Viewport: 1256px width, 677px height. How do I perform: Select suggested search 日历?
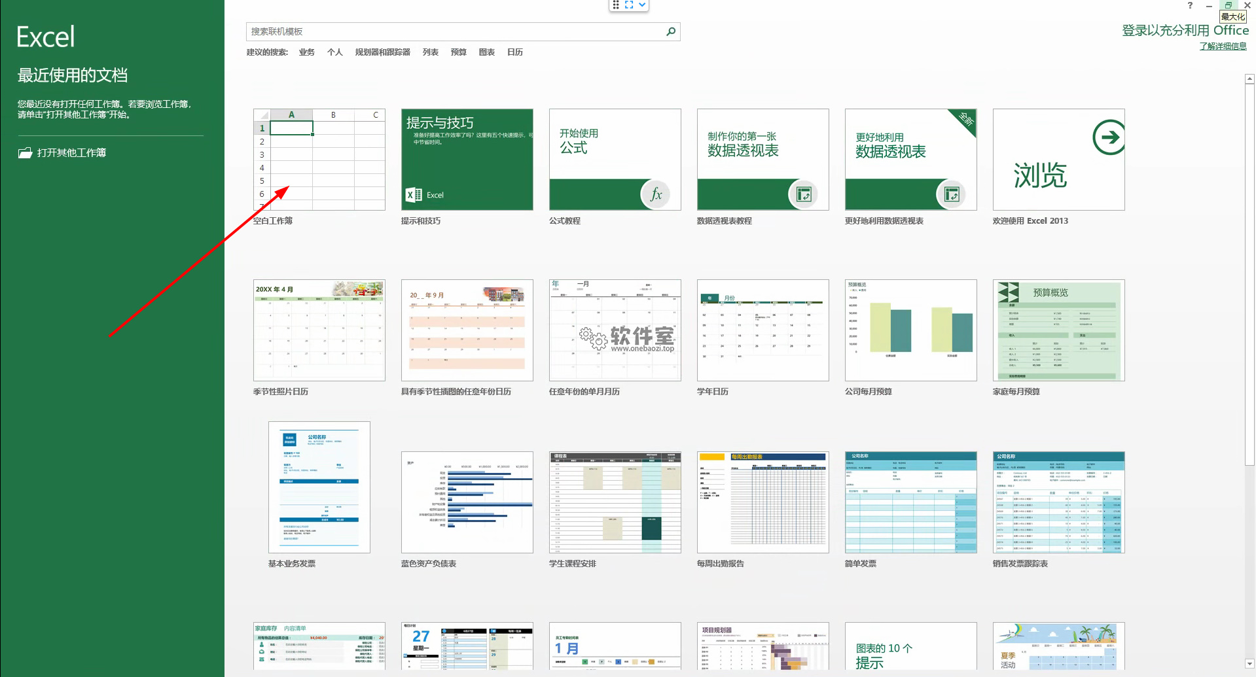click(x=515, y=52)
